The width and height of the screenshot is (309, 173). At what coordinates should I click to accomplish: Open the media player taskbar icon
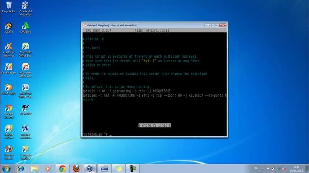tap(48, 169)
